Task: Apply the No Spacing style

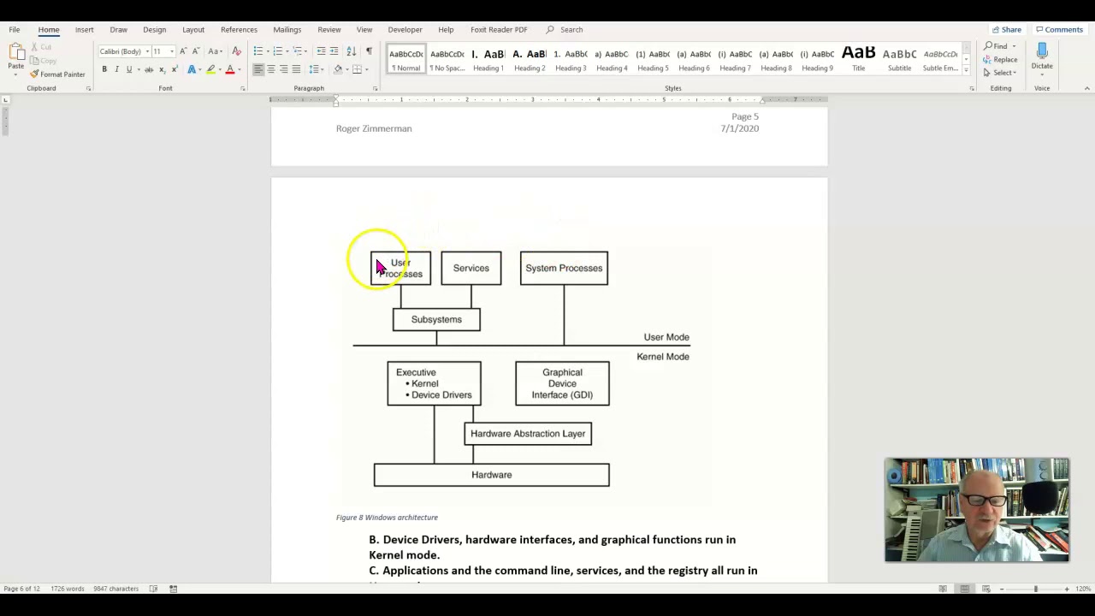Action: (447, 59)
